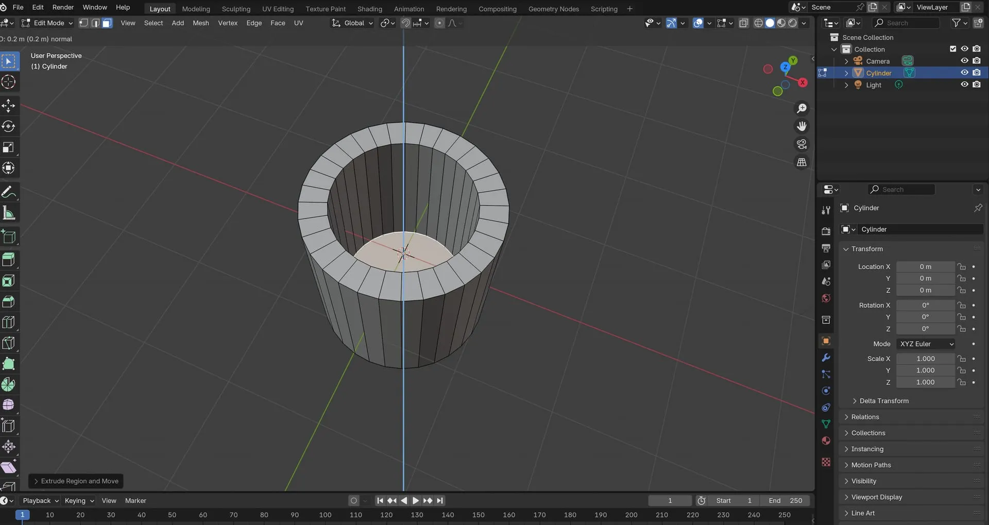Pick the Cursor tool

[9, 82]
